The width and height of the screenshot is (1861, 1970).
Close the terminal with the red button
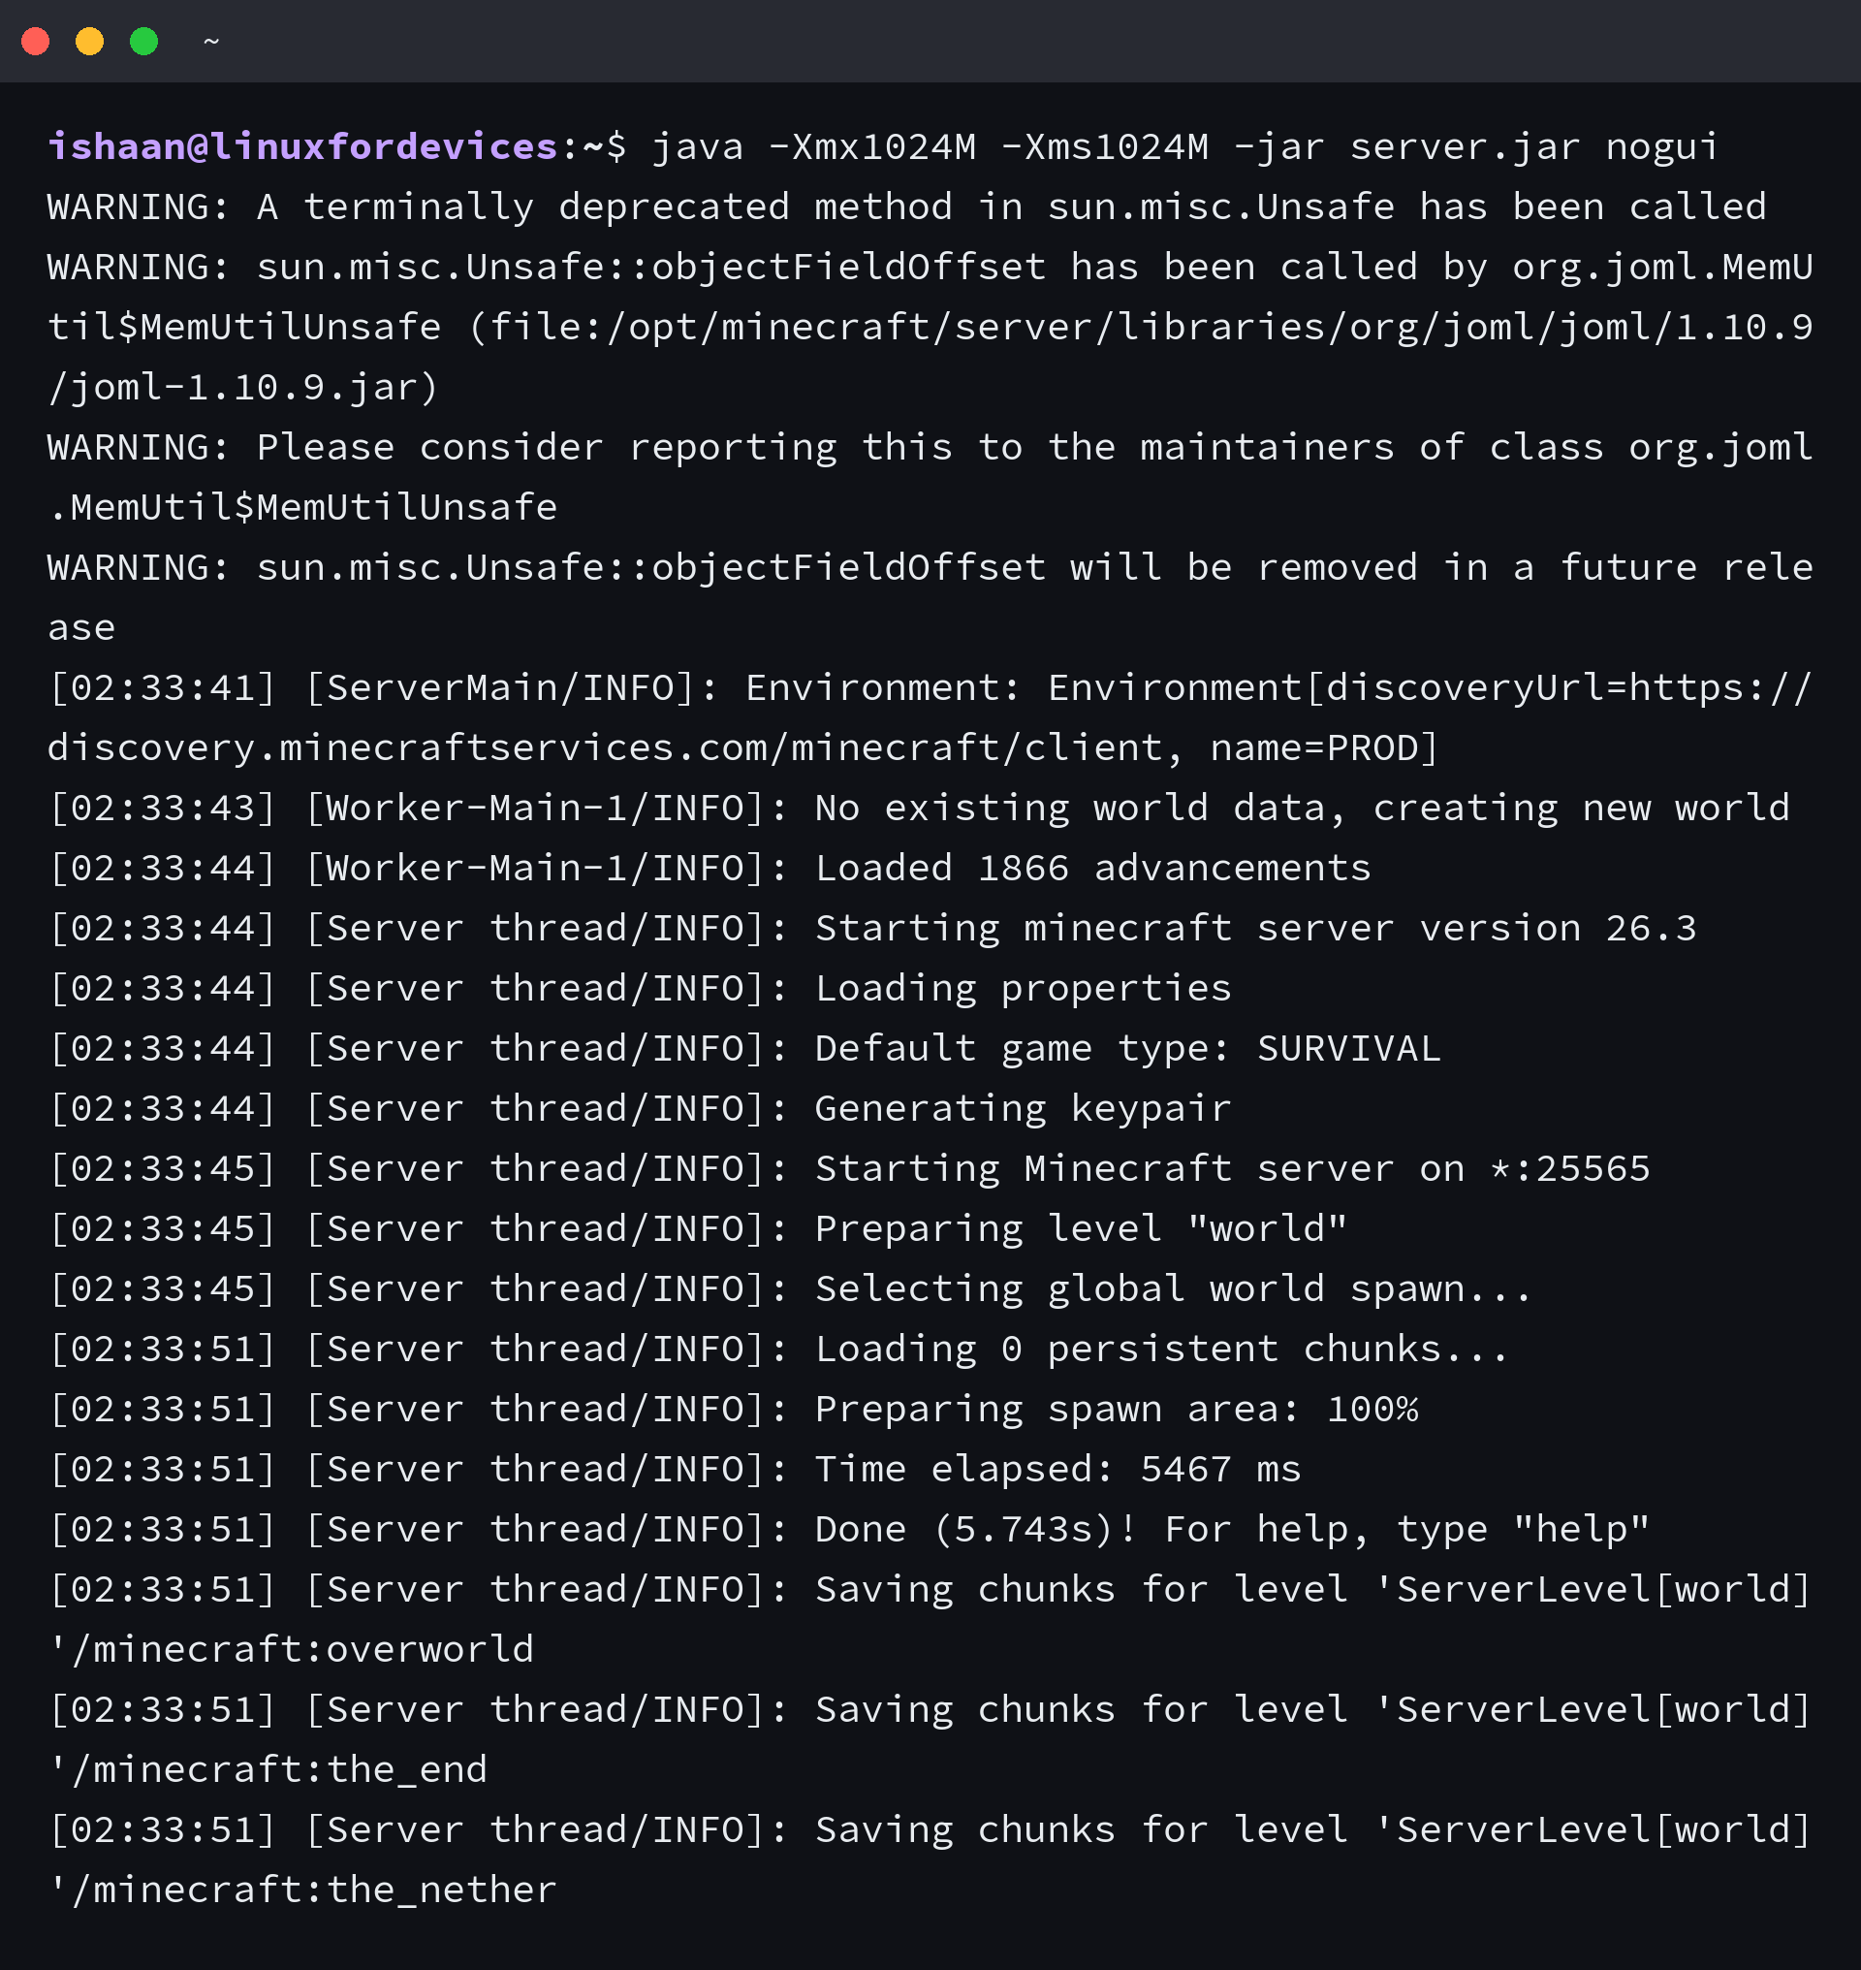(36, 41)
